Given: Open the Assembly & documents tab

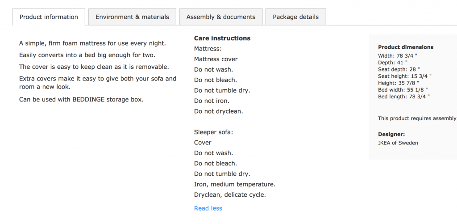Looking at the screenshot, I should pyautogui.click(x=221, y=17).
